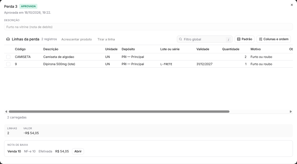Click the NF-e 10 text
The width and height of the screenshot is (297, 164).
[x=30, y=151]
